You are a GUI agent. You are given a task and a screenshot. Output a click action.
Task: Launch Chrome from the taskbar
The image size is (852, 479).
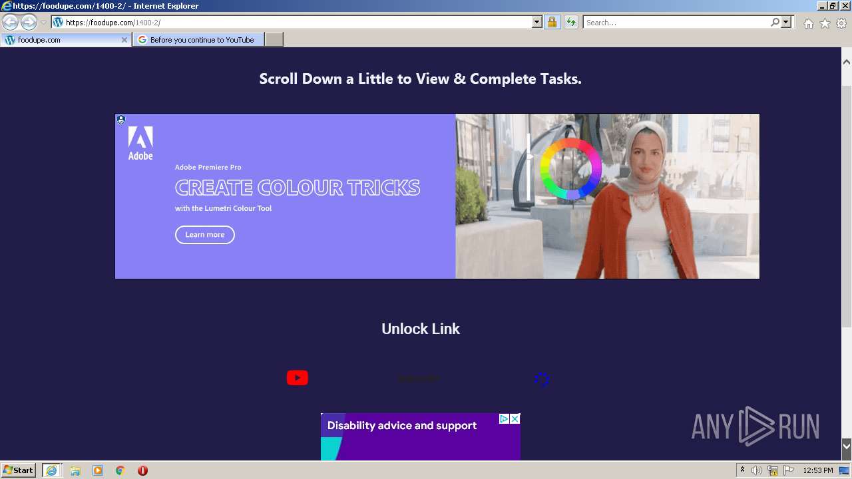pos(120,470)
